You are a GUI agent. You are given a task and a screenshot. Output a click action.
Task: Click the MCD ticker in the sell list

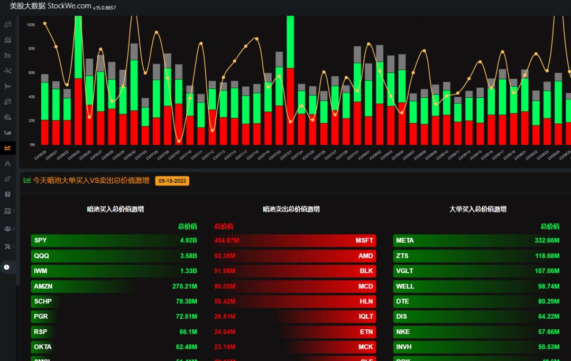[366, 286]
